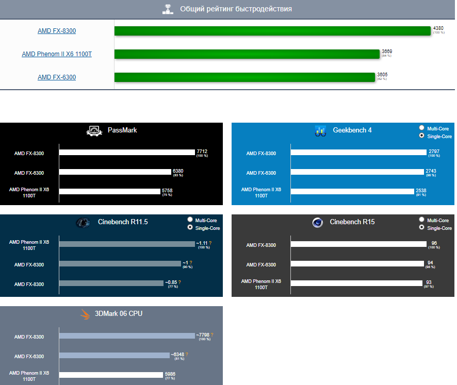Click question mark next to ~7798 score
457x385 pixels.
click(212, 335)
